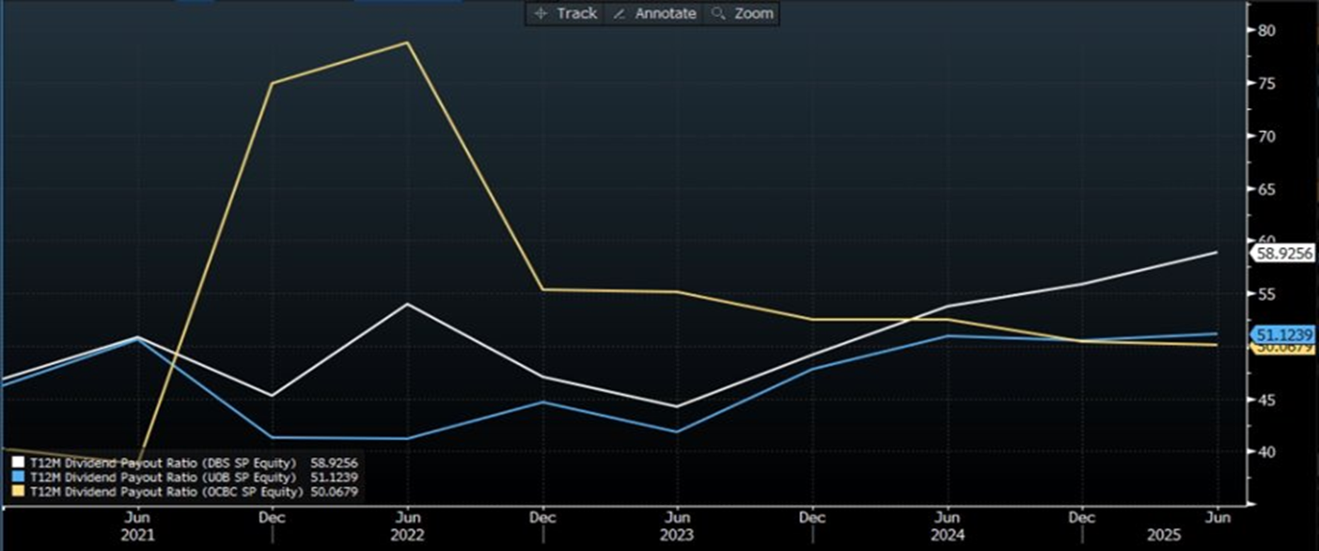Click the blue UOB legend color swatch
Viewport: 1319px width, 551px height.
(x=19, y=477)
